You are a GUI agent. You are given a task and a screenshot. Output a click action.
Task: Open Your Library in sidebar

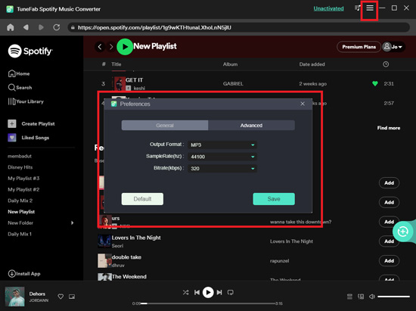tap(26, 101)
